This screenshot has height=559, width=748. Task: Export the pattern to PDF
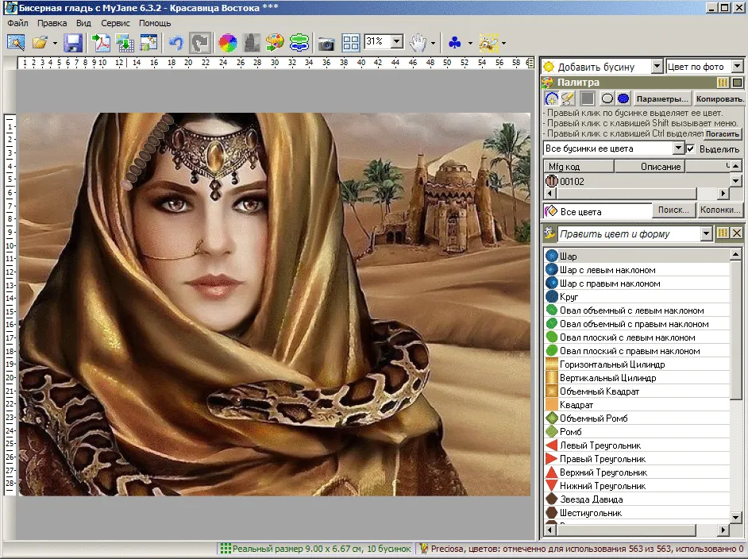[x=101, y=43]
